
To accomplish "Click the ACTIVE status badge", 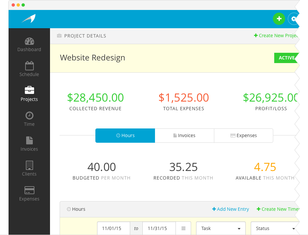I will pos(286,58).
